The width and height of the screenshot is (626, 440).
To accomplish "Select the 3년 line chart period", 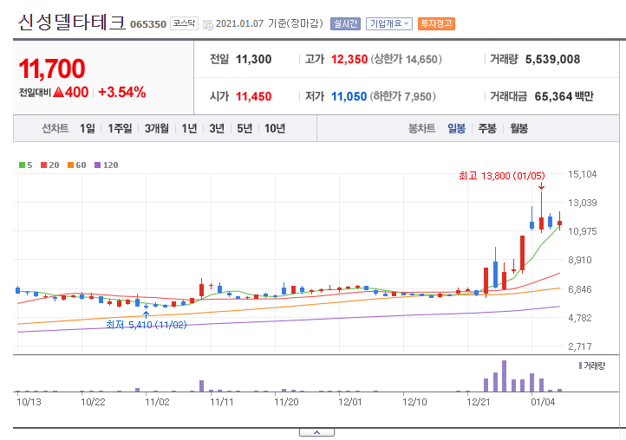I will tap(217, 128).
